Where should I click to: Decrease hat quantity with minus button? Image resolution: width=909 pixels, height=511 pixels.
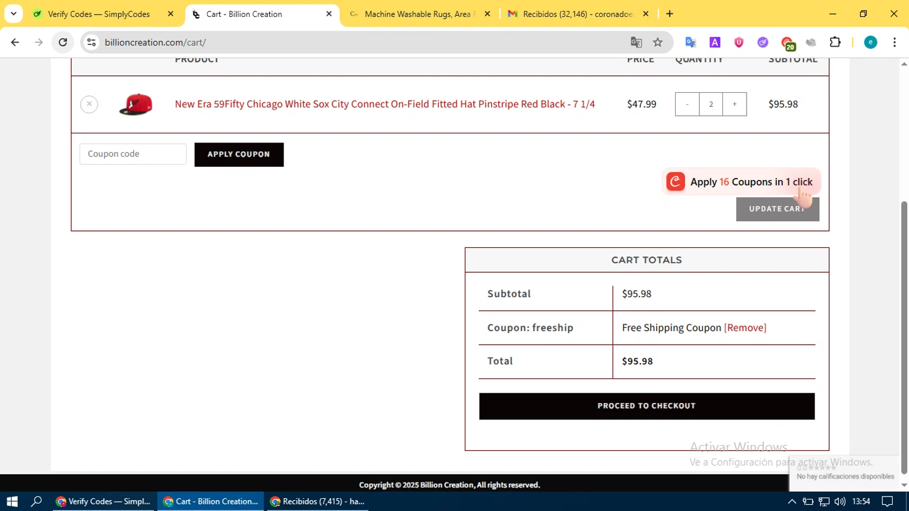687,104
